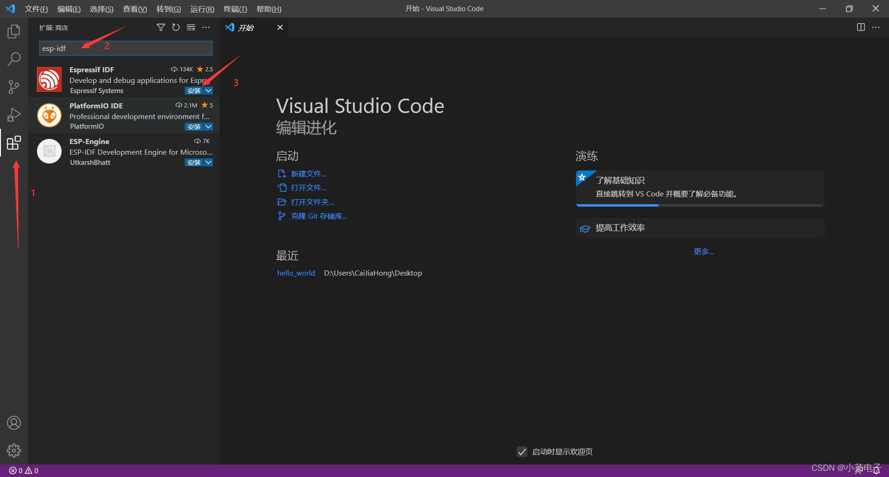Click the filter extensions funnel icon

[161, 28]
